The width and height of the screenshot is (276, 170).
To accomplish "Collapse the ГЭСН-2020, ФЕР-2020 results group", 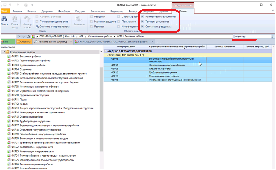I will 108,55.
